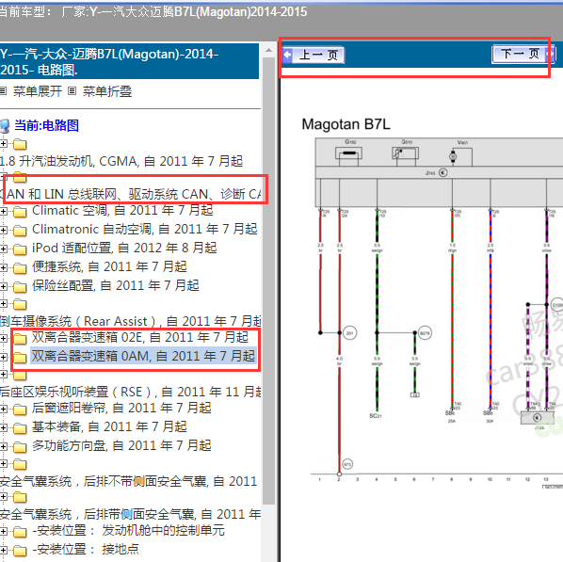This screenshot has height=562, width=563.
Task: Click folder icon above 后座区娱乐视听装置
Action: (x=20, y=376)
